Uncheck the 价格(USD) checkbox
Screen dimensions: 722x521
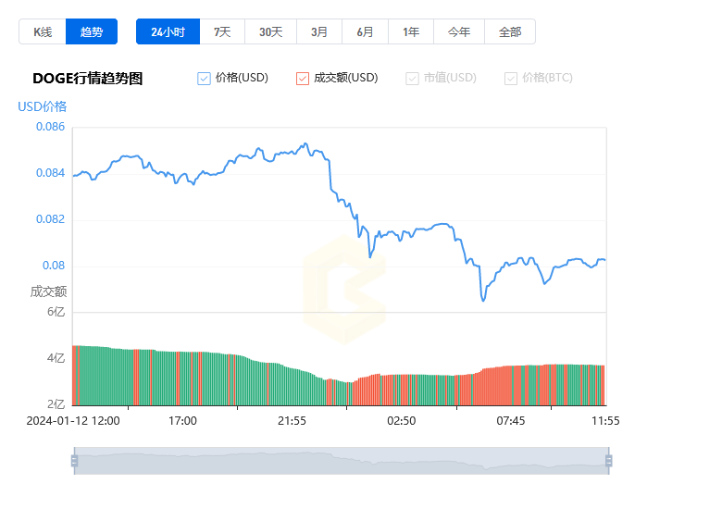coord(205,79)
